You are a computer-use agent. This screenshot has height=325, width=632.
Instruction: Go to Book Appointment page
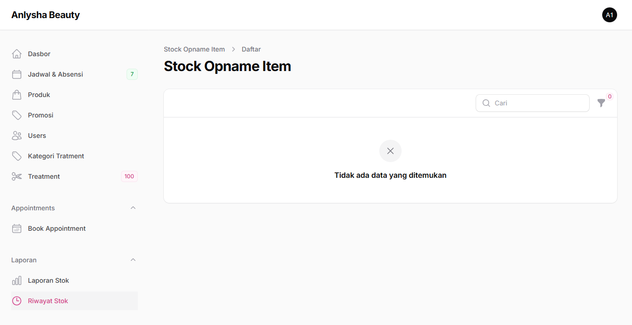(x=57, y=228)
